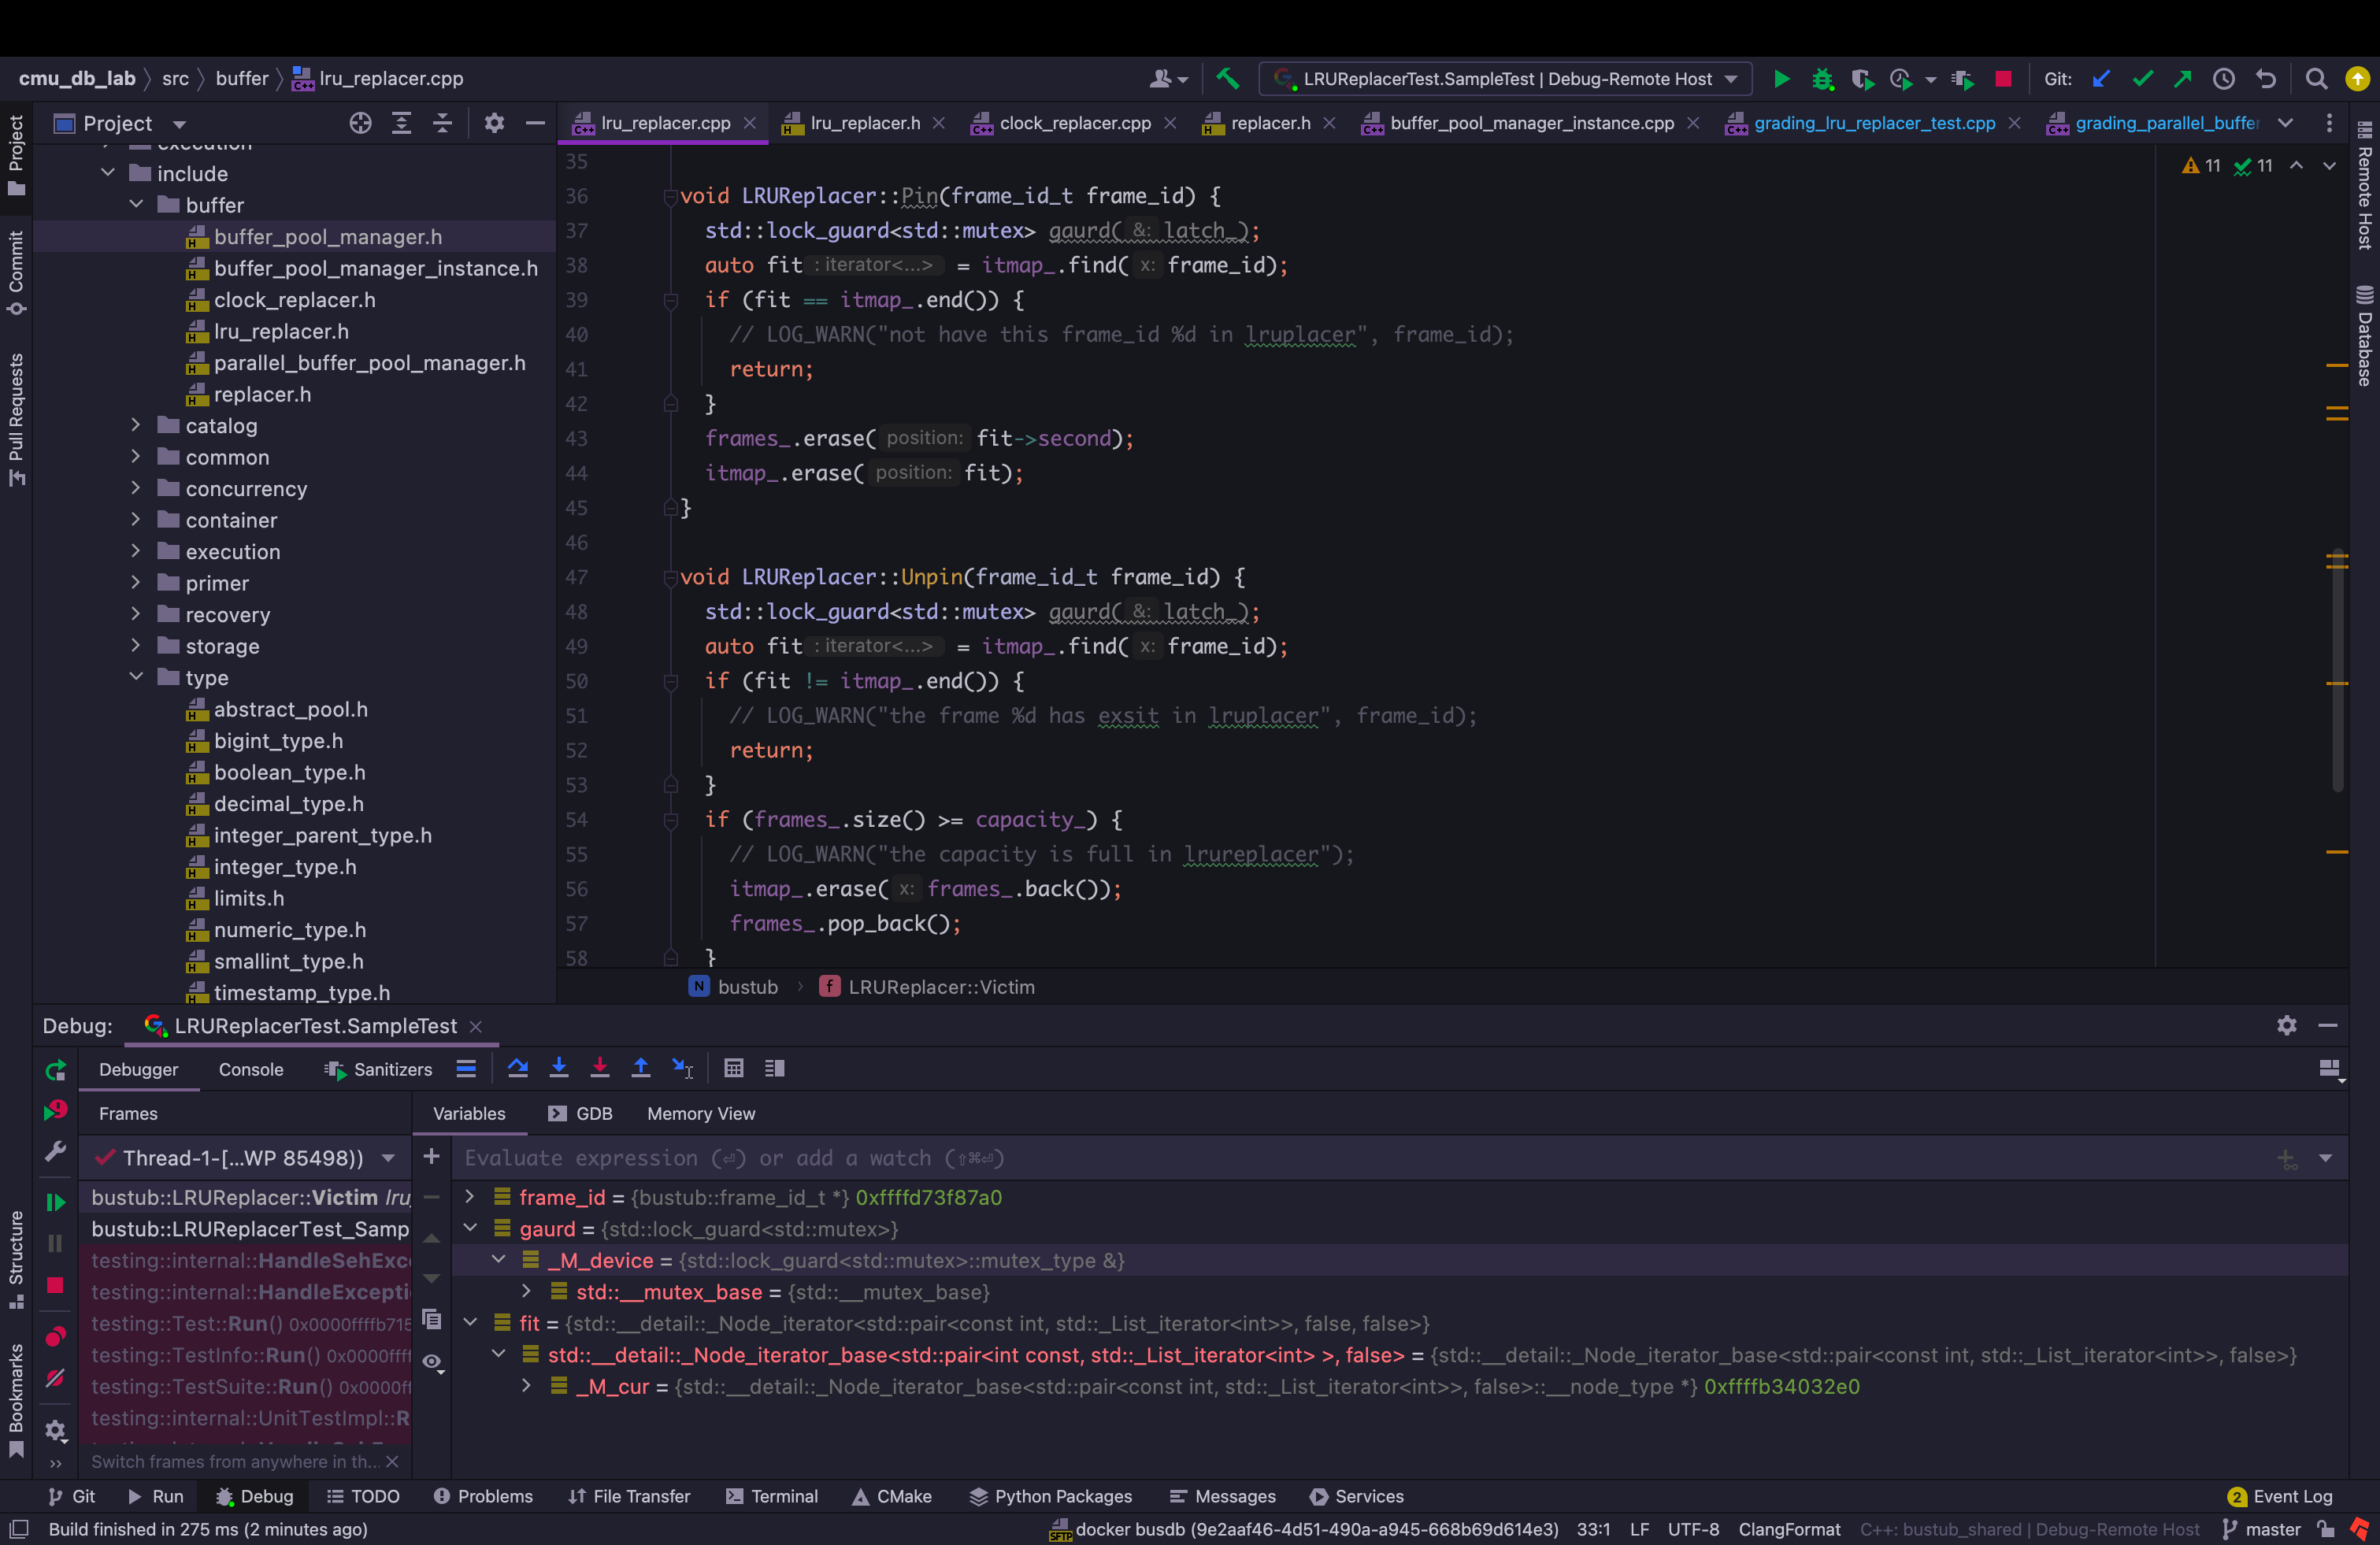Click the Step Into debugger icon

[x=559, y=1068]
